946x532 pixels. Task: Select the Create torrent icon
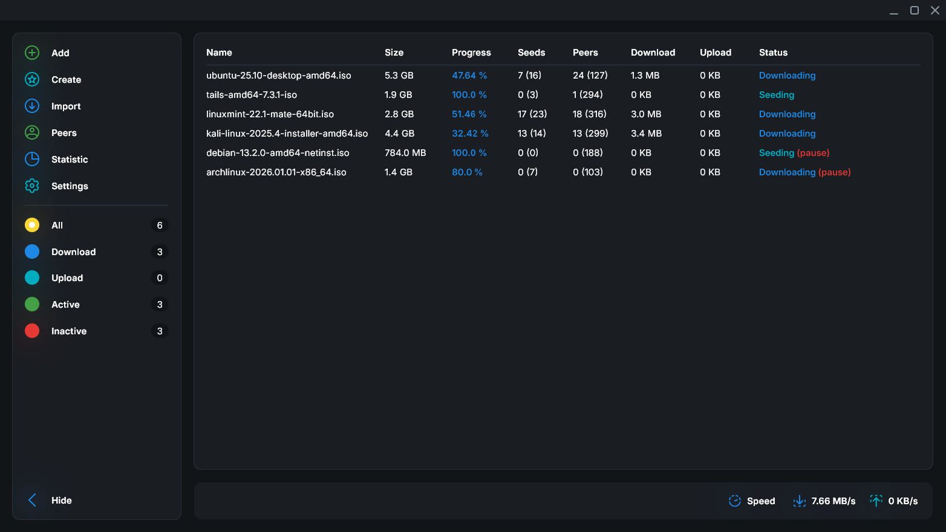tap(31, 79)
